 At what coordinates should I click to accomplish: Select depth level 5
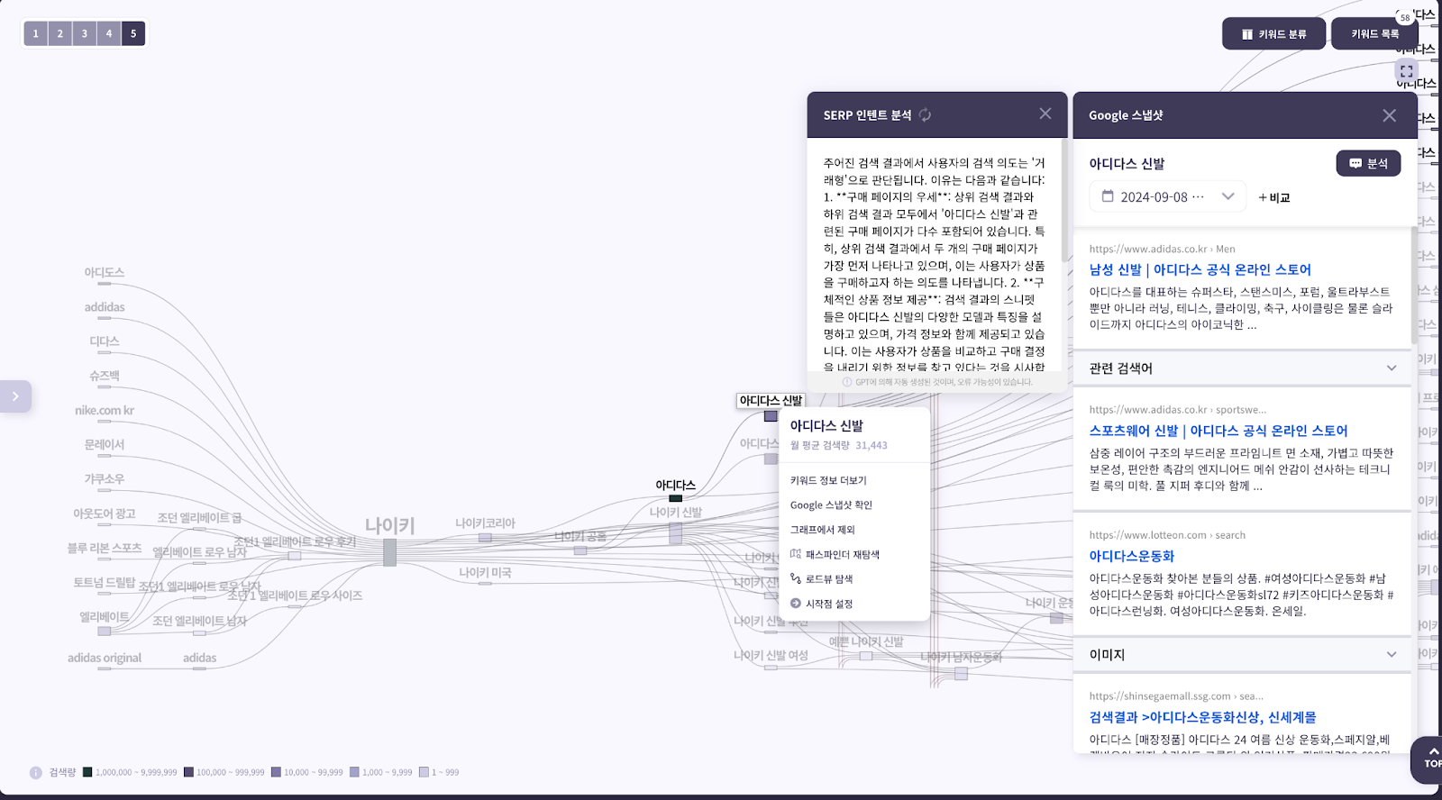point(133,33)
